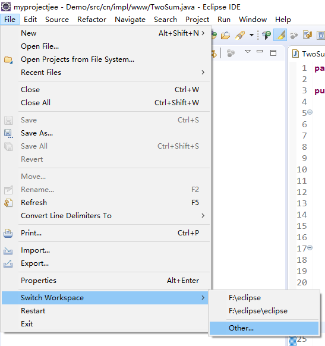Switch to workspace F:\eclipse\eclipse
The height and width of the screenshot is (346, 325).
point(264,311)
